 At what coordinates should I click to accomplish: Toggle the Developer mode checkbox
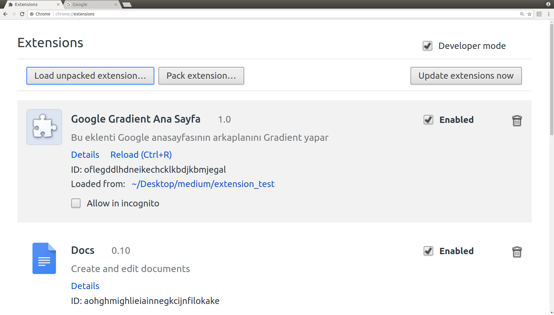[427, 46]
